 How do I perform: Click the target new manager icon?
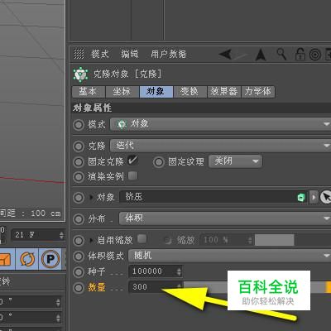tap(315, 55)
